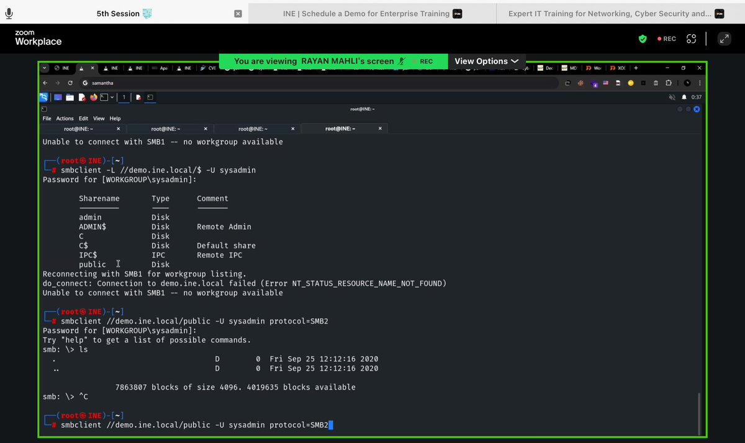
Task: Open Zoom View Options dropdown
Action: click(x=486, y=61)
